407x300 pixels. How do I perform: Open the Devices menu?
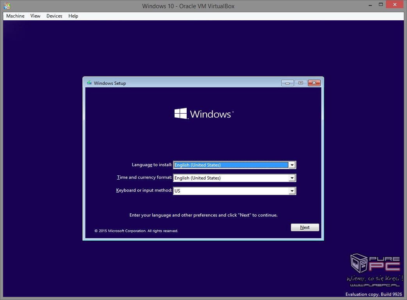pyautogui.click(x=54, y=16)
